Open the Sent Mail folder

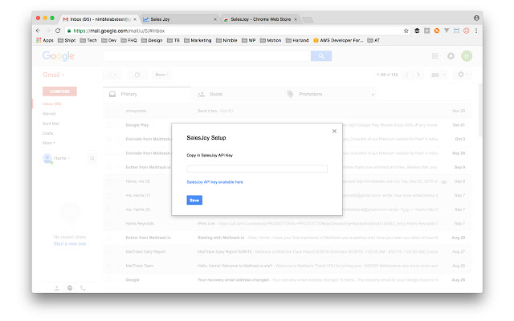[x=51, y=124]
